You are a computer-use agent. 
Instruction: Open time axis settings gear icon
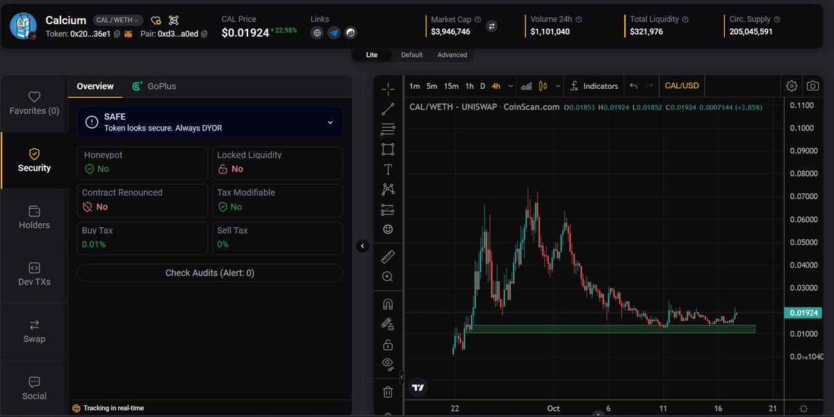coord(803,408)
